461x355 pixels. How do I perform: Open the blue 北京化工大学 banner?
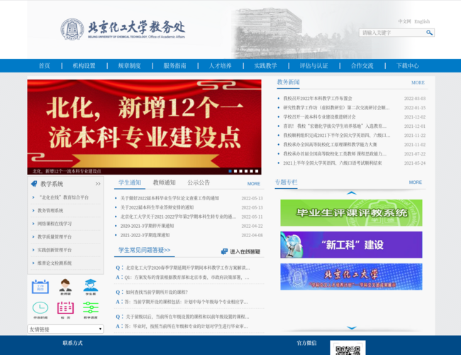pyautogui.click(x=351, y=277)
